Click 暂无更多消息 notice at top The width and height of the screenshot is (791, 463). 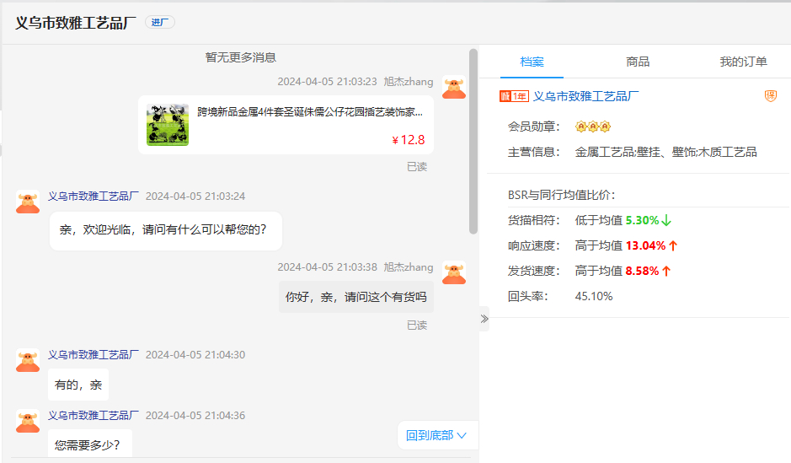point(241,57)
